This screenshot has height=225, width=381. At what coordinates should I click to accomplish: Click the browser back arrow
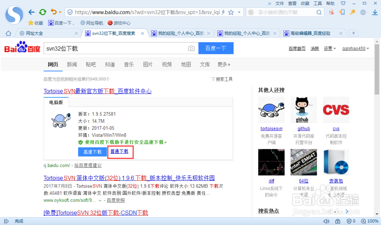(31, 12)
